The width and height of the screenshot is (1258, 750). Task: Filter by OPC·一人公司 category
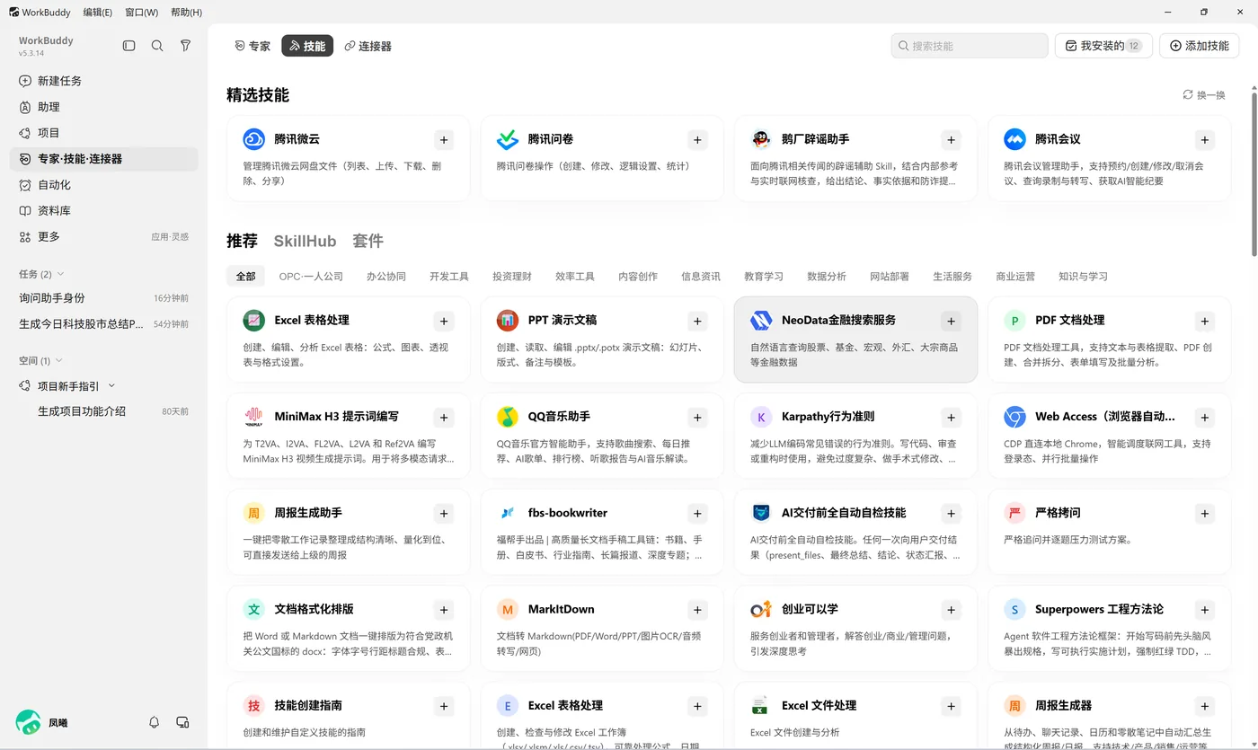point(311,277)
